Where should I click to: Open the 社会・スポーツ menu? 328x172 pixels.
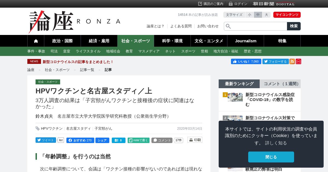136,41
